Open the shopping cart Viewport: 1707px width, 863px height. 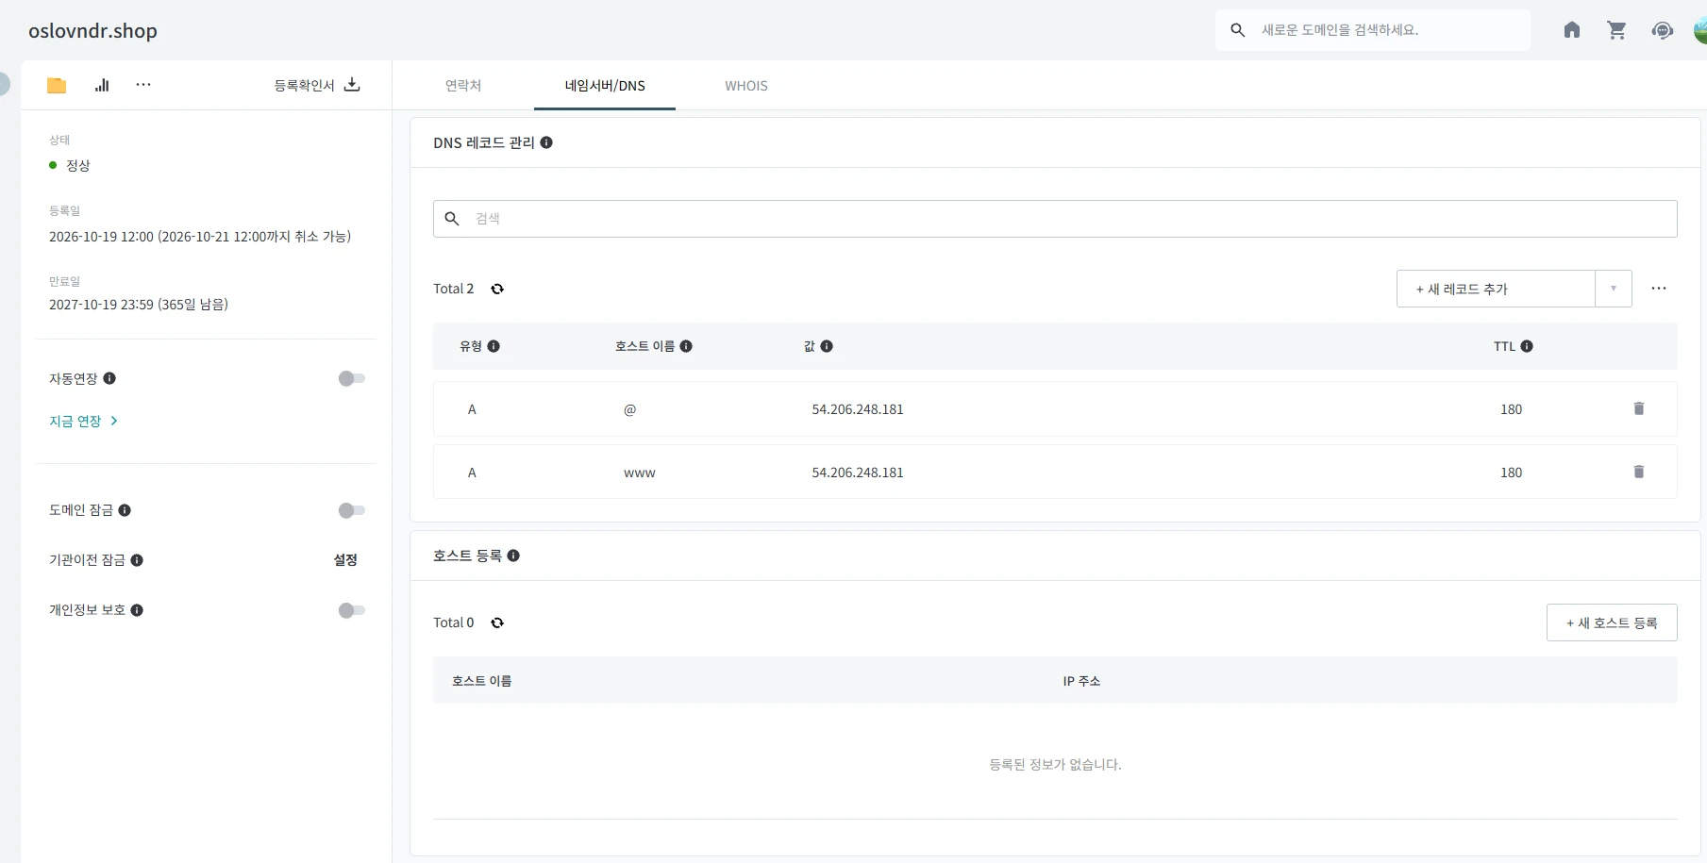click(1617, 30)
